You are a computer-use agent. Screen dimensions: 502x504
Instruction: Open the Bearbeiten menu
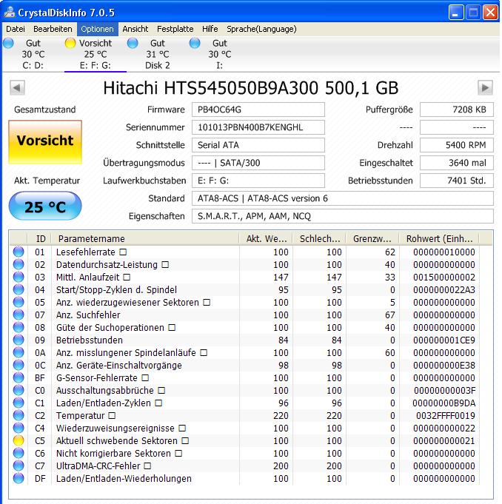point(53,29)
